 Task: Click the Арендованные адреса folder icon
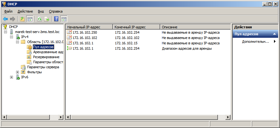pyautogui.click(x=29, y=52)
